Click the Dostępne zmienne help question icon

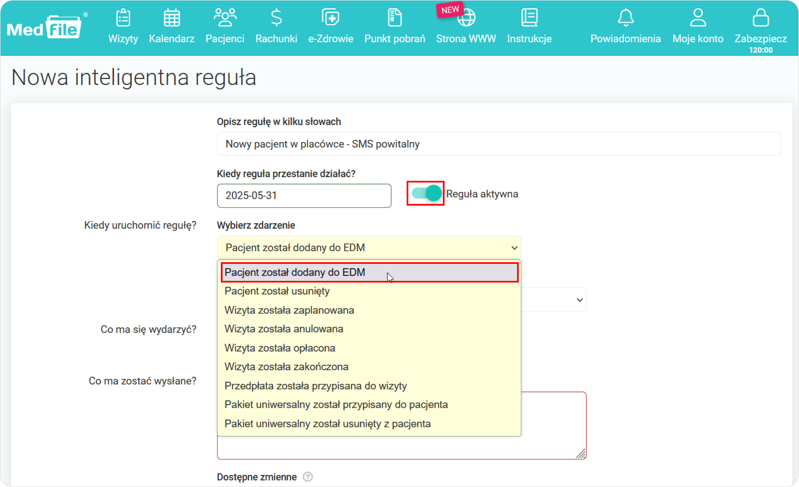pos(307,477)
